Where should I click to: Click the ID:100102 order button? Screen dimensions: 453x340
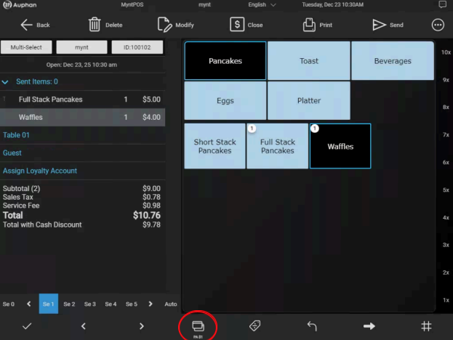tap(137, 47)
